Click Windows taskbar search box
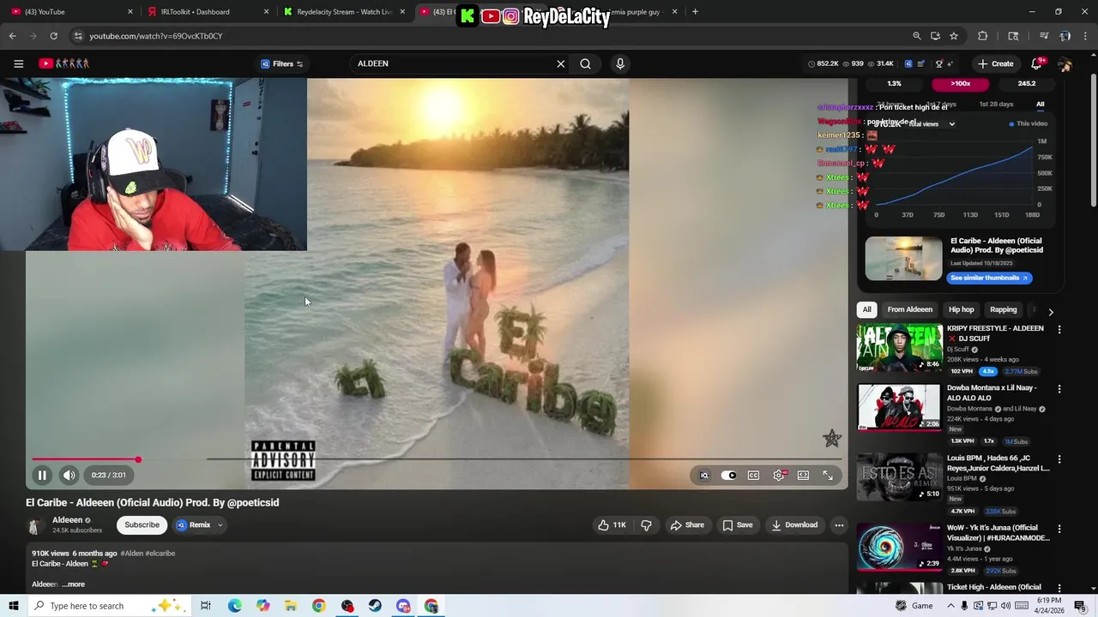The image size is (1098, 617). pyautogui.click(x=110, y=606)
